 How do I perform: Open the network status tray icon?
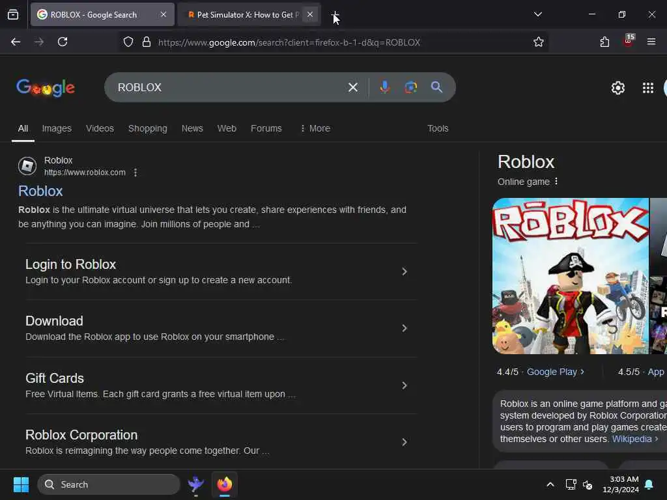click(x=571, y=484)
